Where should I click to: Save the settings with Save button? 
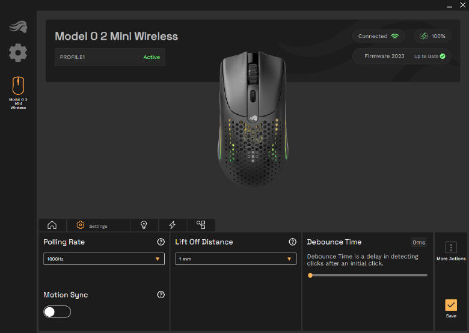click(x=451, y=308)
